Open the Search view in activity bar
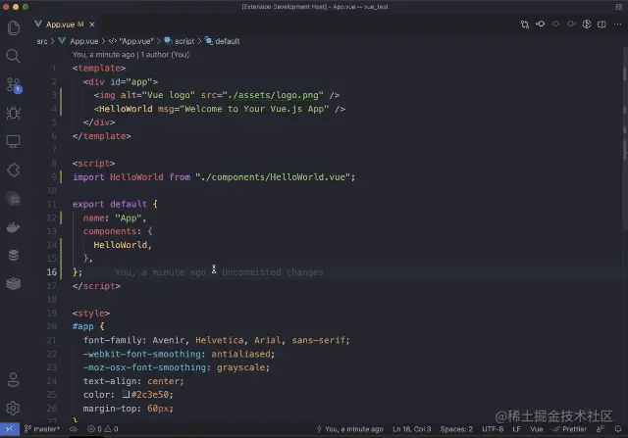This screenshot has width=628, height=438. [x=13, y=56]
